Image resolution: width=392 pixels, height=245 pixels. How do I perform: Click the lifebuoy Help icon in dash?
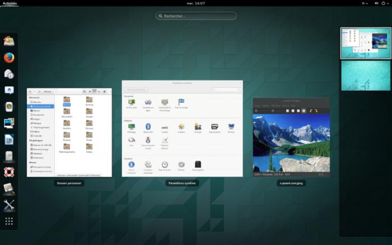pos(9,172)
